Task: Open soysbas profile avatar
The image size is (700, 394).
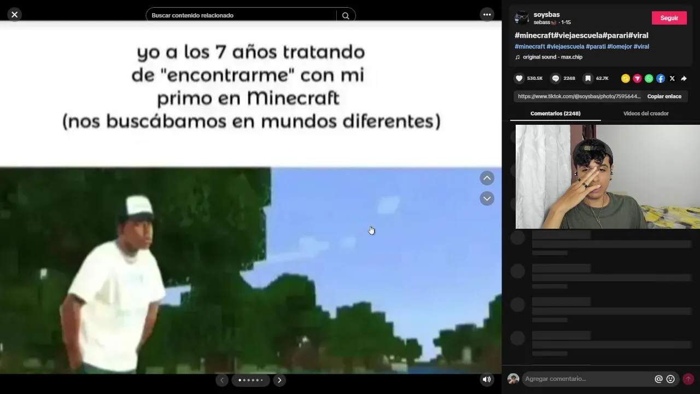Action: click(x=522, y=18)
